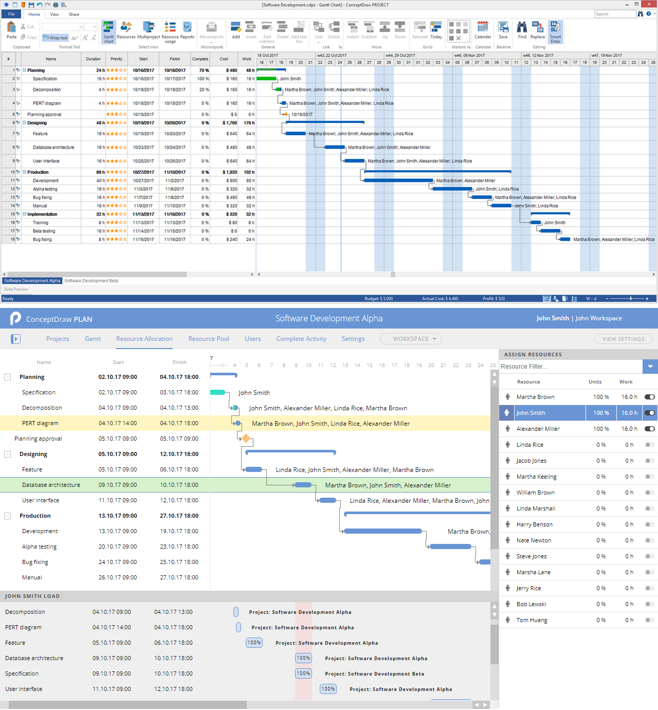Click the zoom out minus button
The image size is (658, 710).
[607, 299]
